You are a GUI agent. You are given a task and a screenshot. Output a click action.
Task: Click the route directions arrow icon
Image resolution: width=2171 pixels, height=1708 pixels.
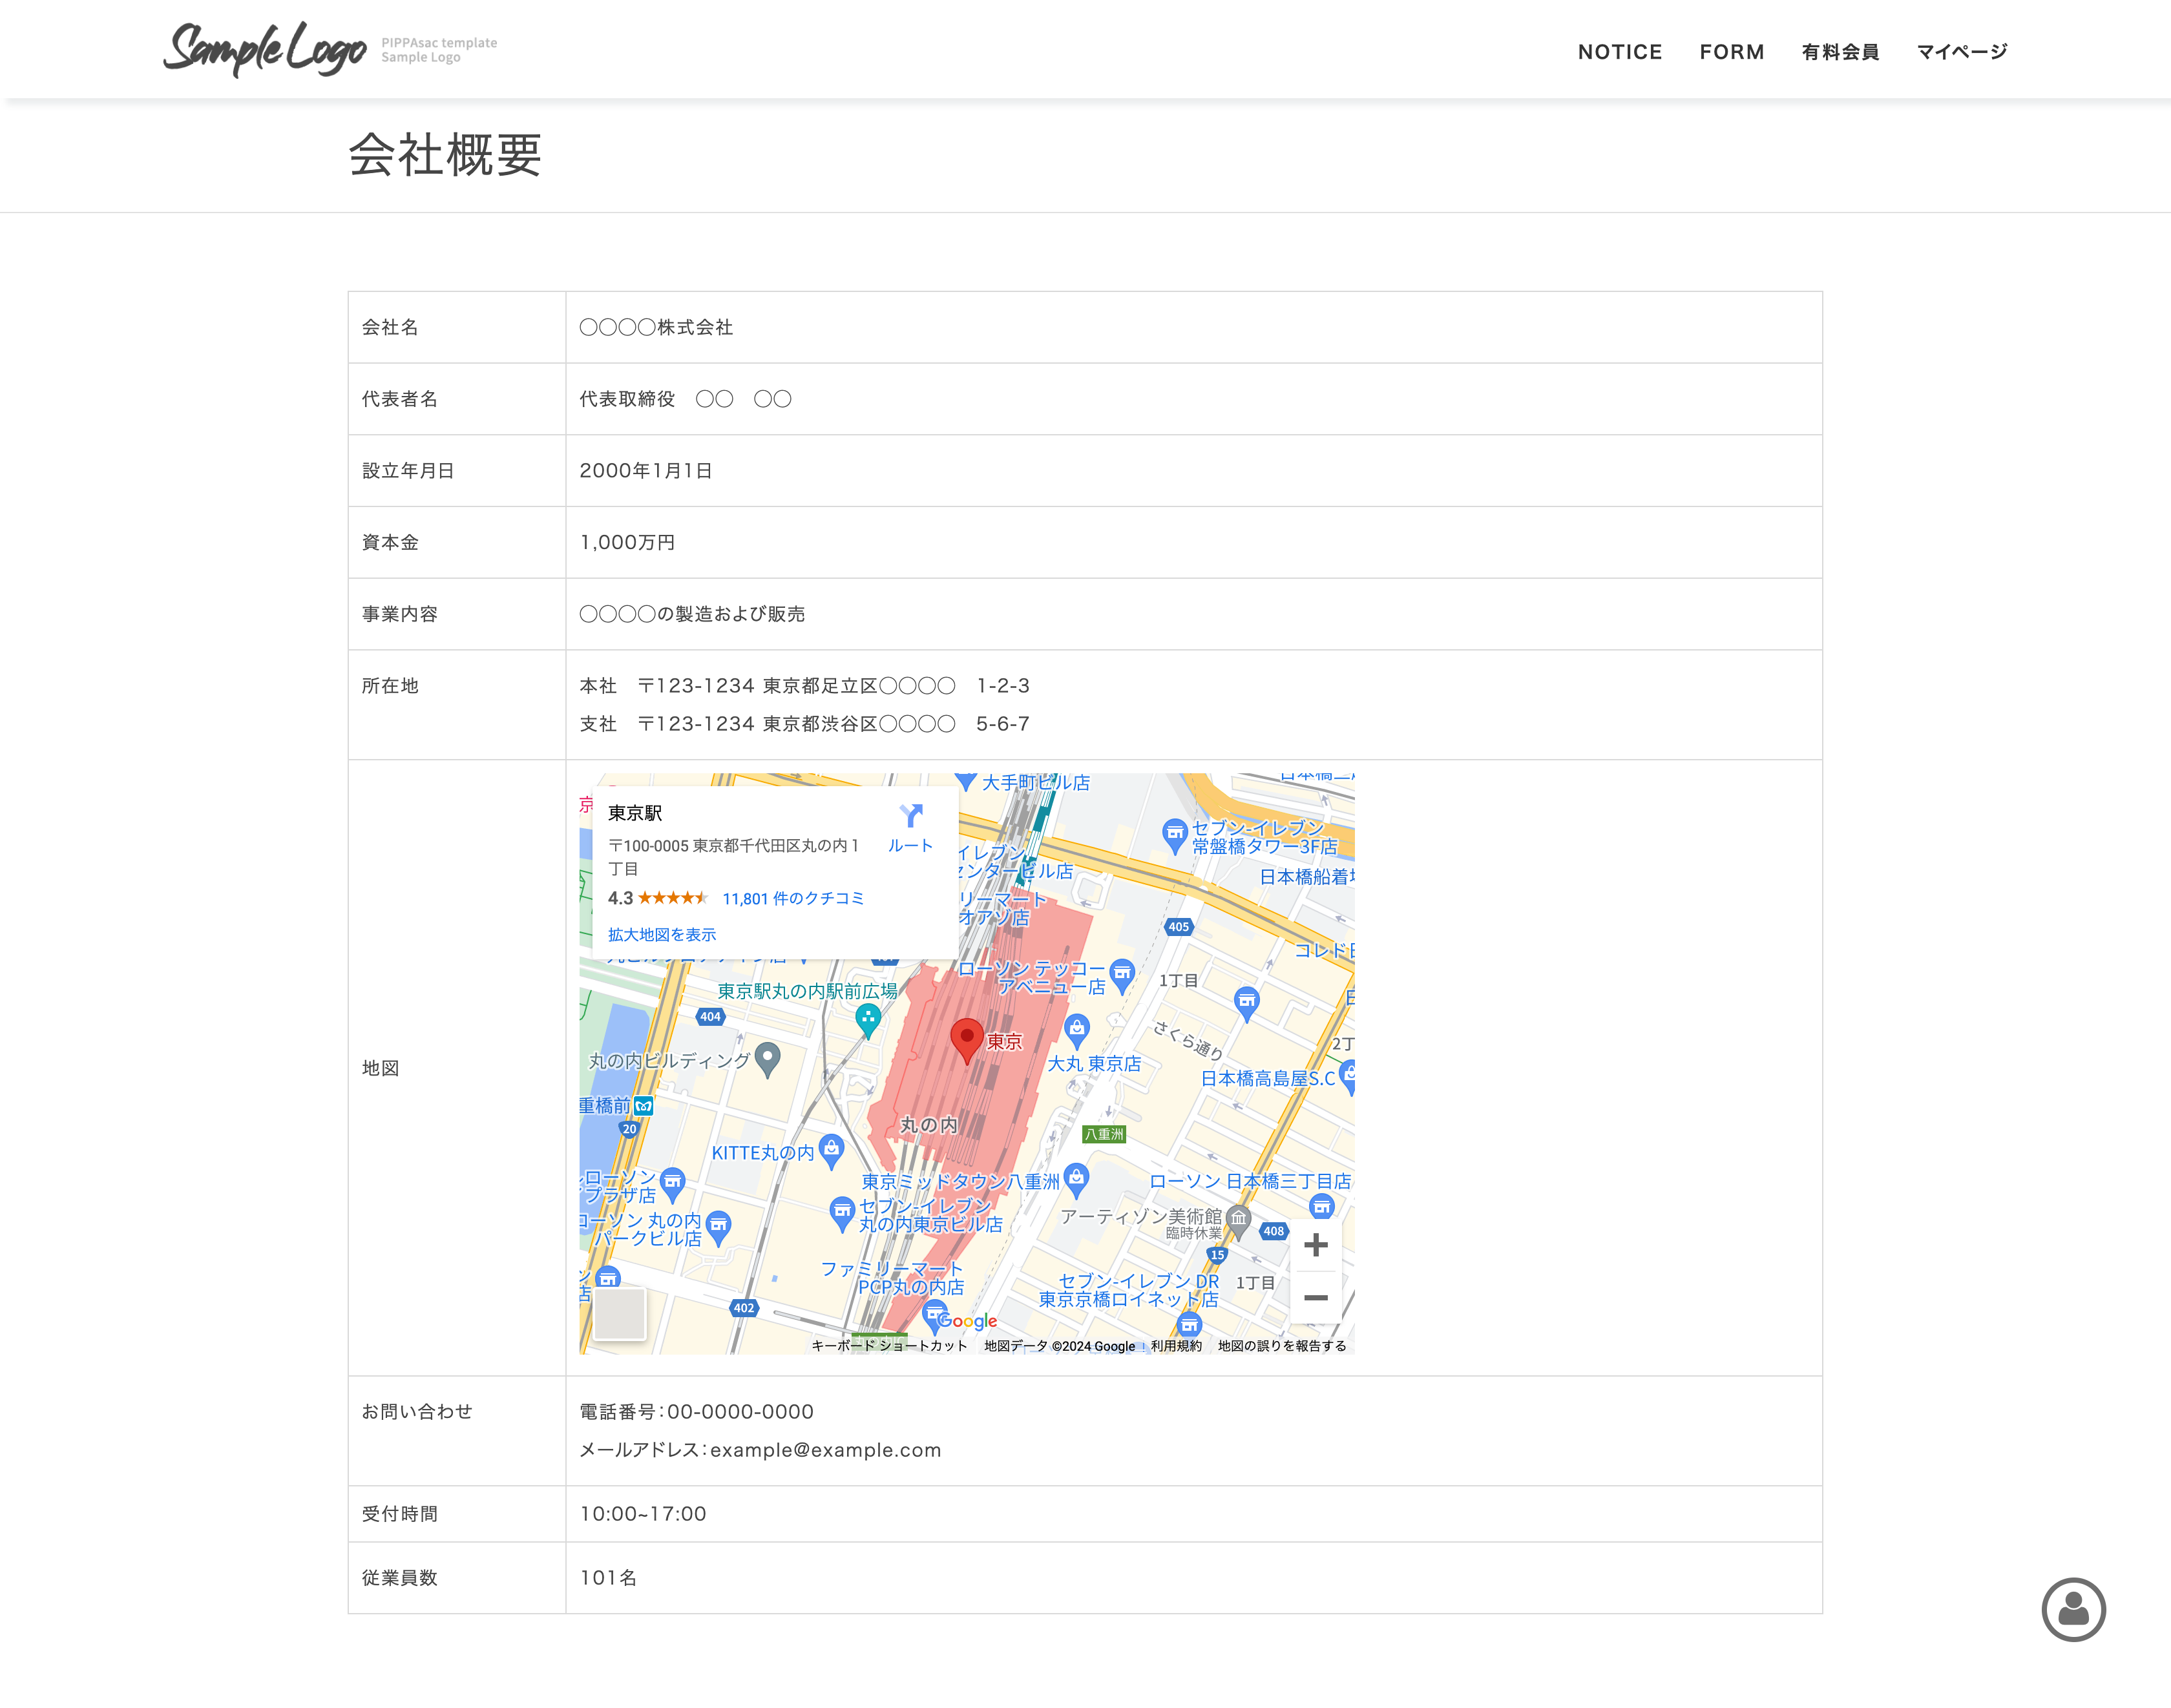click(x=910, y=816)
